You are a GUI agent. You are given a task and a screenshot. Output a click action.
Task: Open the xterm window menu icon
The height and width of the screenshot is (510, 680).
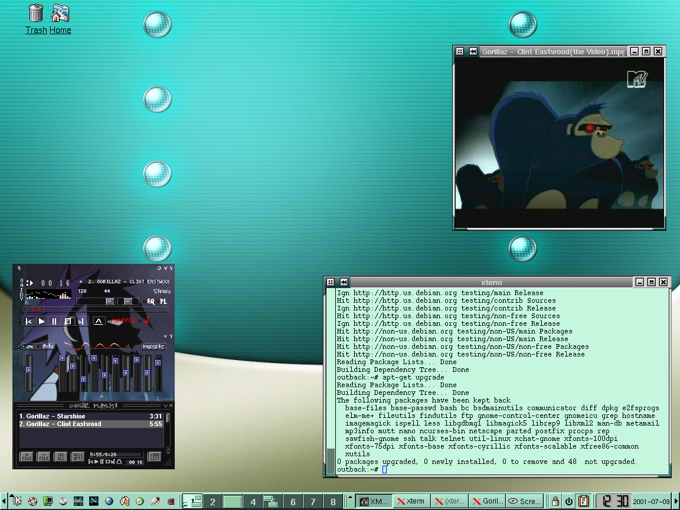pos(331,282)
